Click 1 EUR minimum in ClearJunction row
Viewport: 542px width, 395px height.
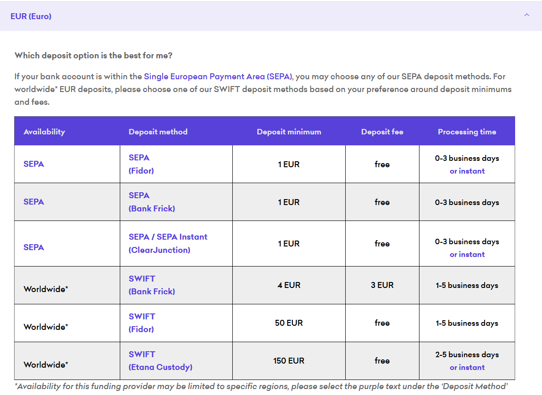(x=289, y=243)
